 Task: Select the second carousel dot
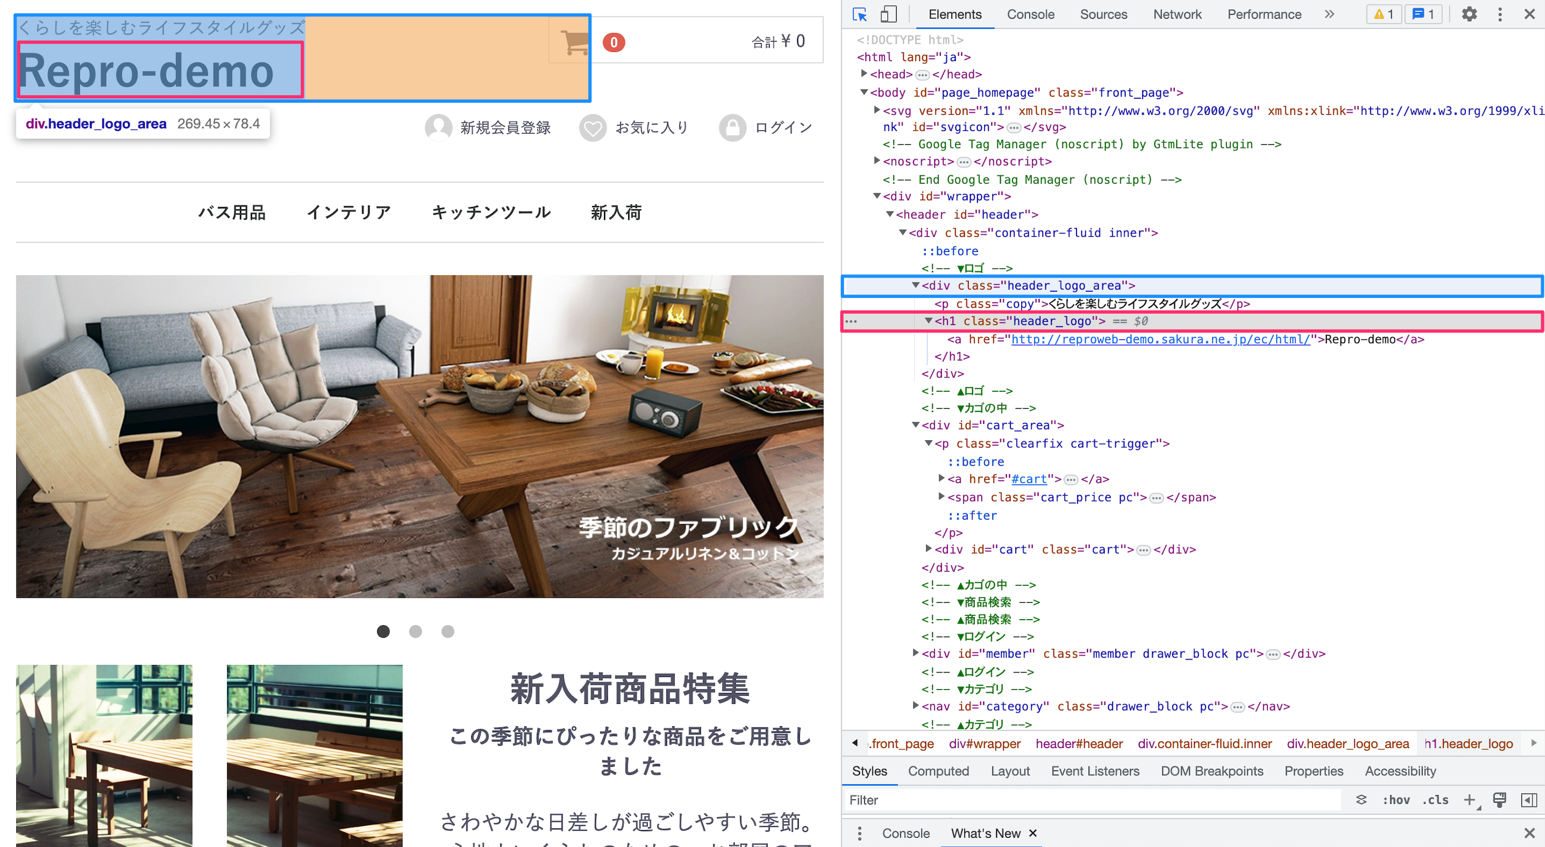[x=415, y=631]
